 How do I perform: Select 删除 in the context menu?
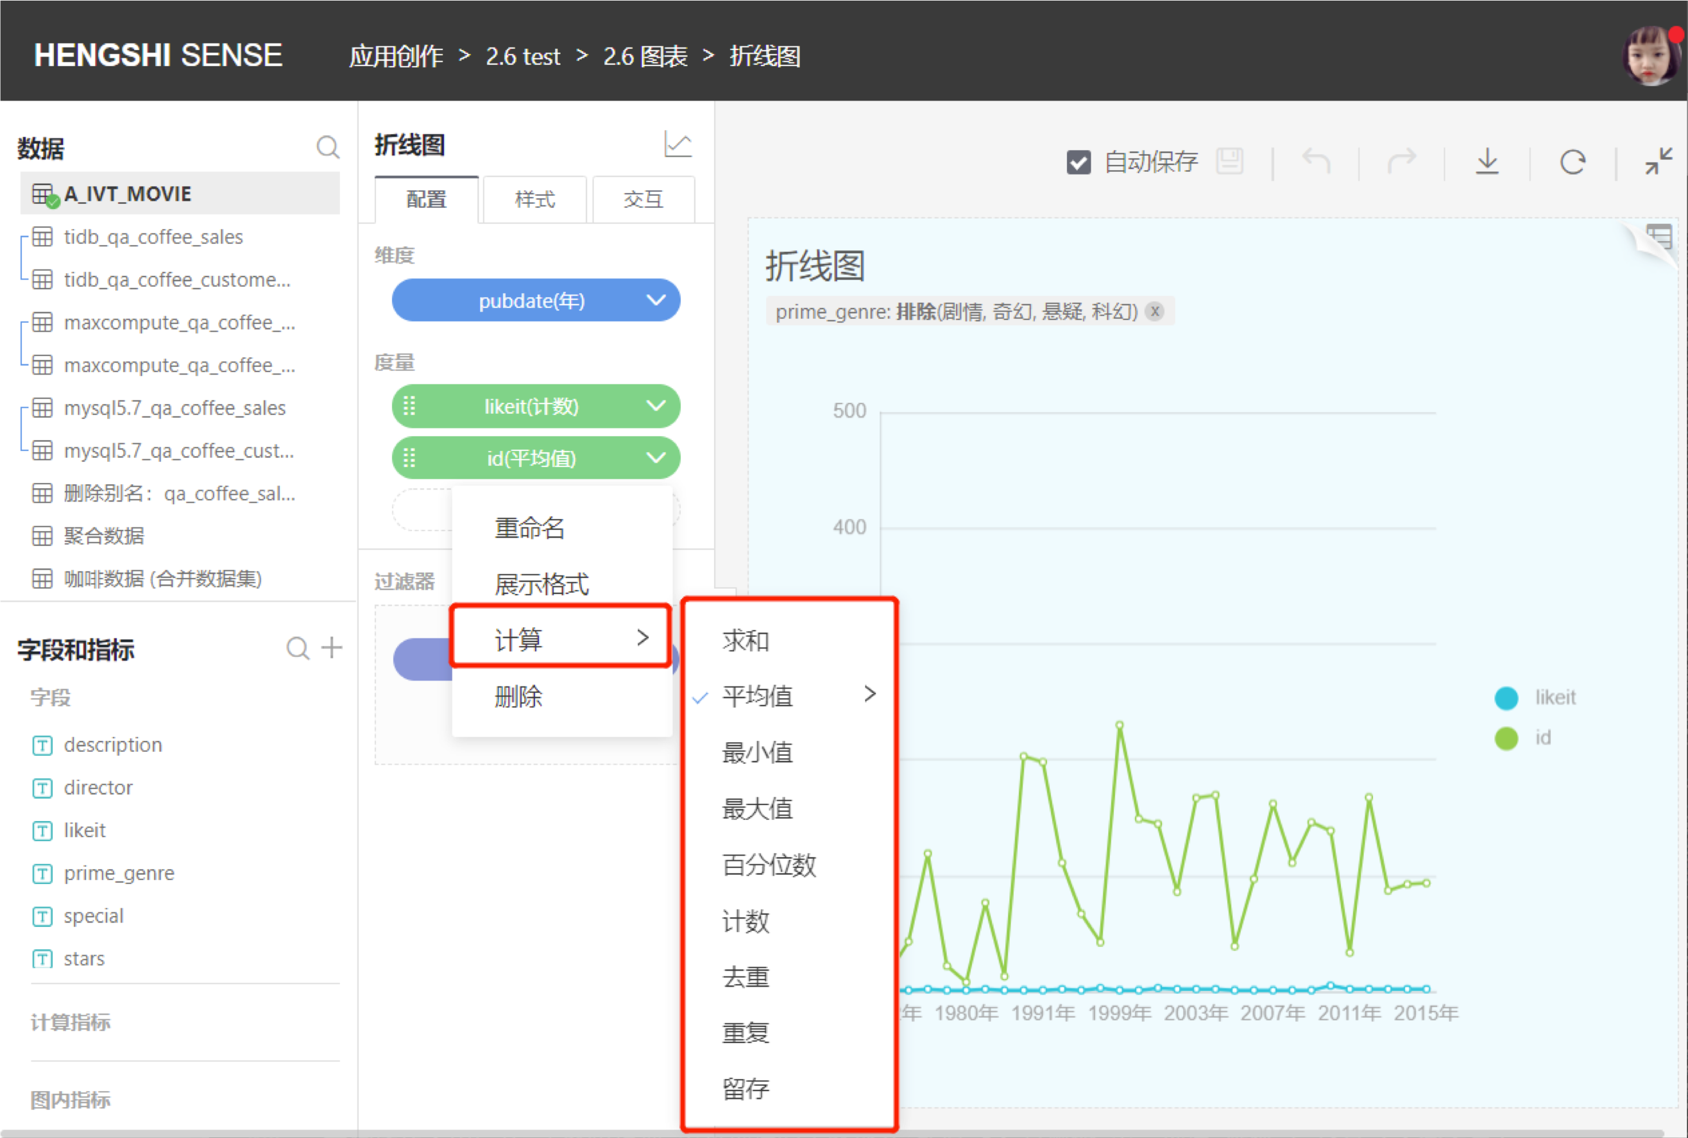(x=518, y=696)
